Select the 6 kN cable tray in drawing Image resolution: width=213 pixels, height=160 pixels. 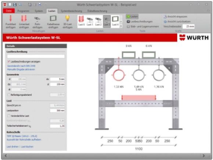(149, 55)
